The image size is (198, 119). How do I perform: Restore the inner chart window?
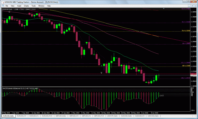pos(192,6)
